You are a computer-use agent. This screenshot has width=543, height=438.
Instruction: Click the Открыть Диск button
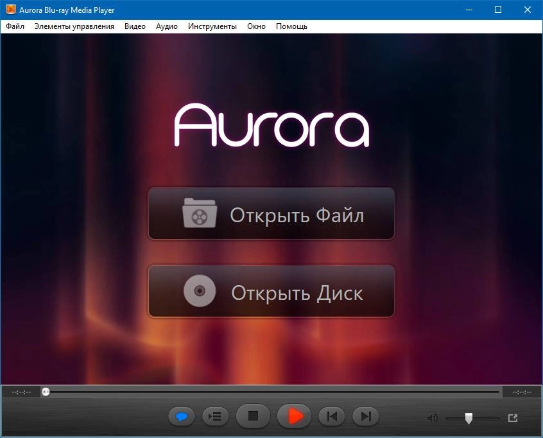pos(271,291)
